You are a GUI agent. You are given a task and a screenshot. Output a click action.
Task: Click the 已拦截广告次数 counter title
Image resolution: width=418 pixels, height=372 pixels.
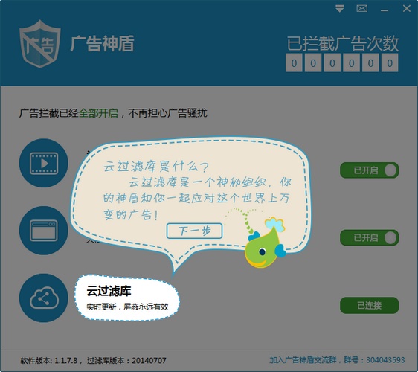click(x=343, y=43)
